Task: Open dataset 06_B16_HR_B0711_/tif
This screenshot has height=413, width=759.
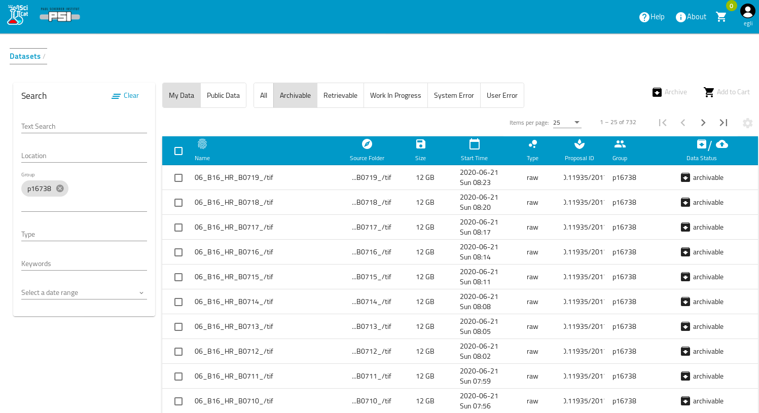Action: point(234,376)
